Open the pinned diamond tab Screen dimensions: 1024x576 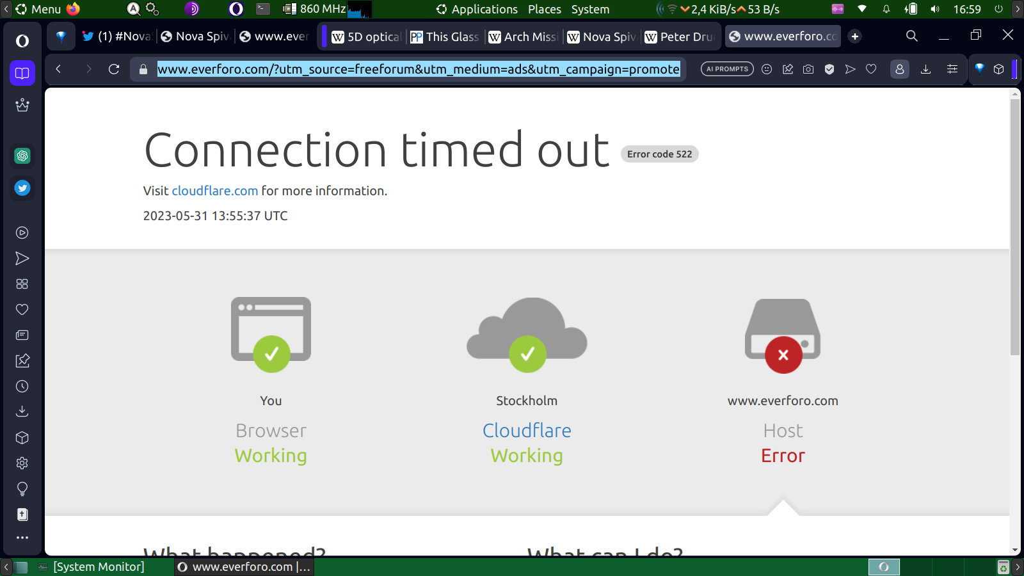tap(61, 36)
